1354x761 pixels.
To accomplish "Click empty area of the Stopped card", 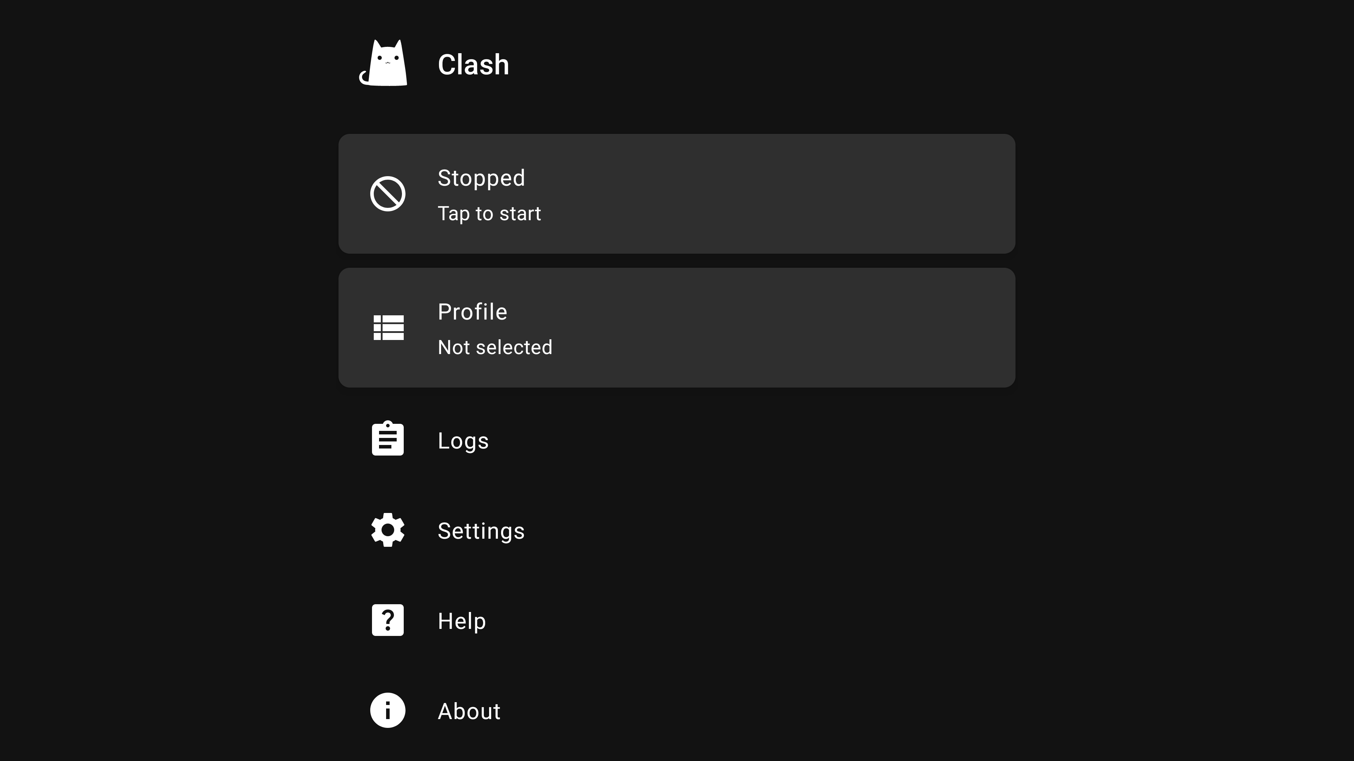I will tap(788, 194).
